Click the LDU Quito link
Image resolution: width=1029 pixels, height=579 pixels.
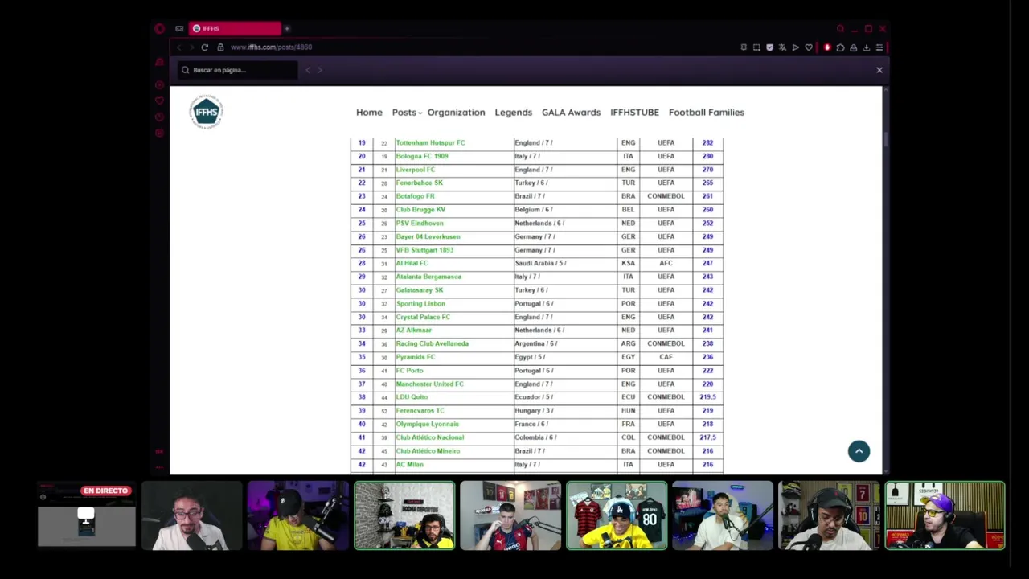412,397
